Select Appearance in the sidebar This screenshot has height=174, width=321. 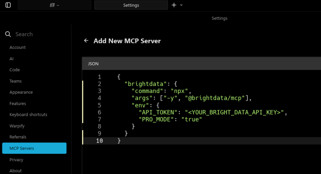coord(21,92)
